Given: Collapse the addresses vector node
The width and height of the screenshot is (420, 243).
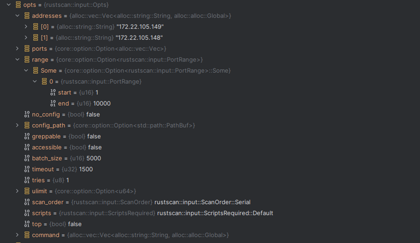Looking at the screenshot, I should point(17,16).
